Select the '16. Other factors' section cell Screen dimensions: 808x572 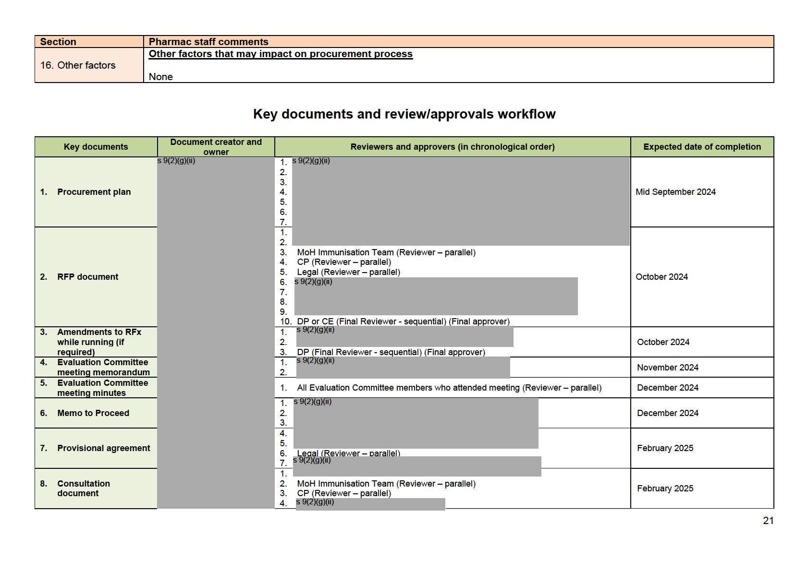click(x=78, y=65)
